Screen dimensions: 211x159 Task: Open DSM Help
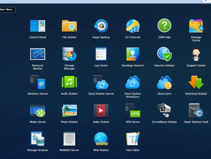point(165,25)
